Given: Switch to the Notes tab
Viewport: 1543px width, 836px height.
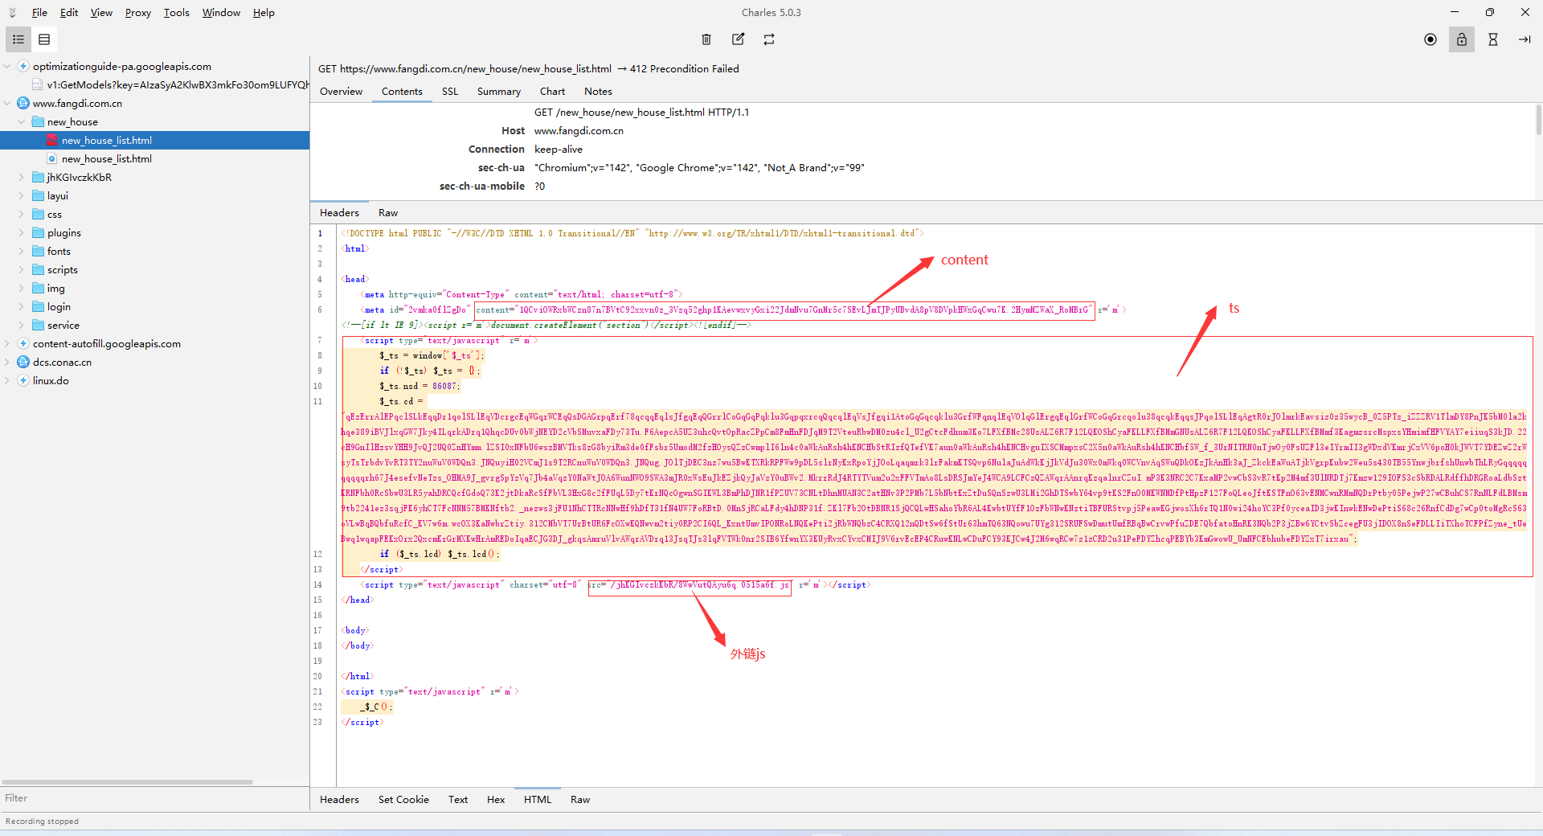Looking at the screenshot, I should click(x=598, y=92).
